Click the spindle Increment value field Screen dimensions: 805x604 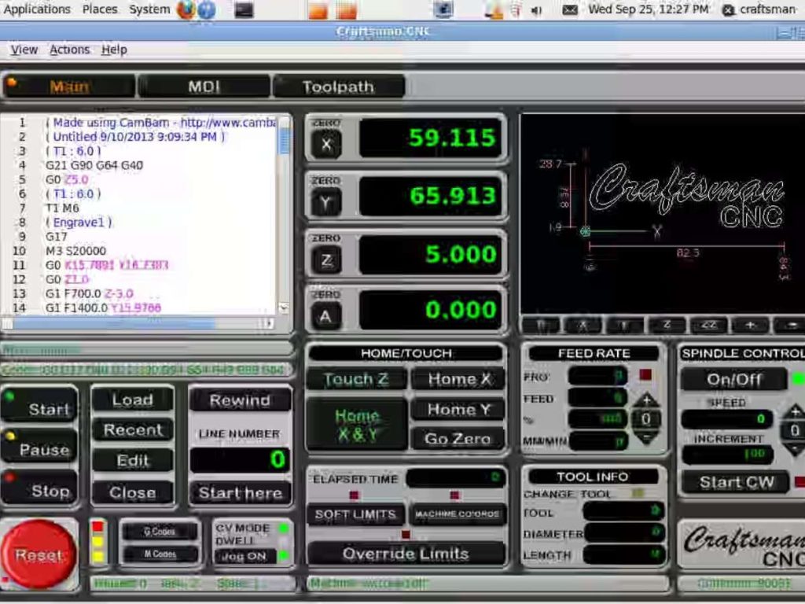pos(727,455)
